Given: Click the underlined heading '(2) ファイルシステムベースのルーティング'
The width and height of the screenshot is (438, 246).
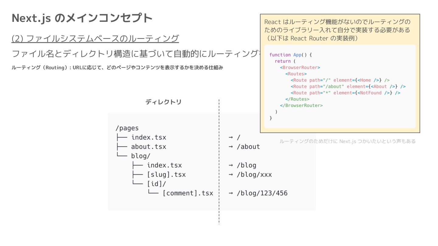Looking at the screenshot, I should point(95,39).
